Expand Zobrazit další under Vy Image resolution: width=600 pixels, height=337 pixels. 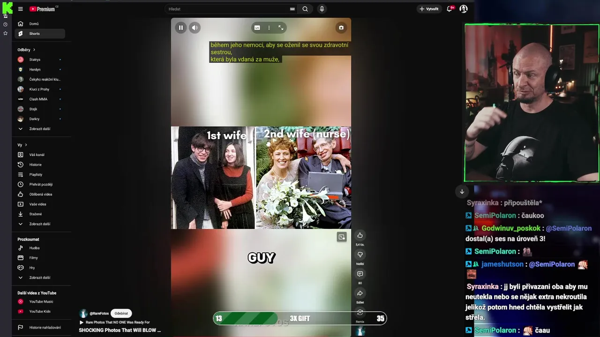click(41, 224)
